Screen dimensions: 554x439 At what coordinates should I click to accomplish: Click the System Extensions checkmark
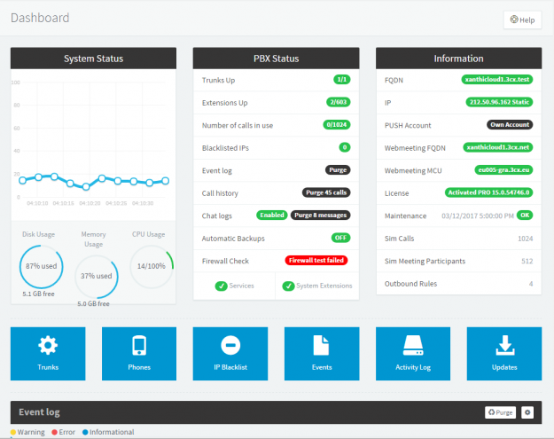(x=290, y=286)
